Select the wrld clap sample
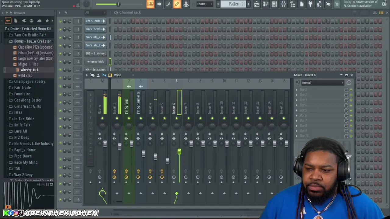 click(25, 75)
